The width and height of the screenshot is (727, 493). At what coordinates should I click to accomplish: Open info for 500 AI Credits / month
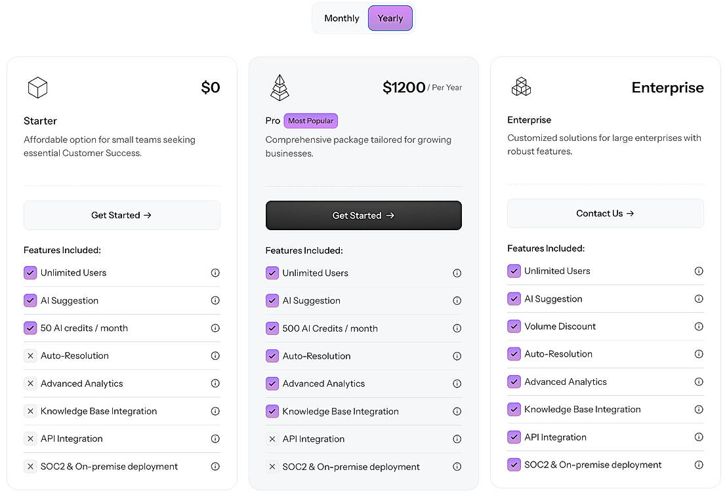click(x=457, y=328)
